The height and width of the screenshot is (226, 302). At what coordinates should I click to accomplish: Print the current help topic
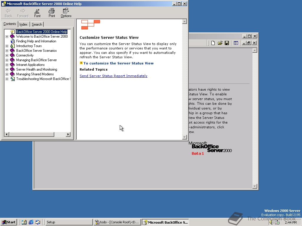point(52,13)
